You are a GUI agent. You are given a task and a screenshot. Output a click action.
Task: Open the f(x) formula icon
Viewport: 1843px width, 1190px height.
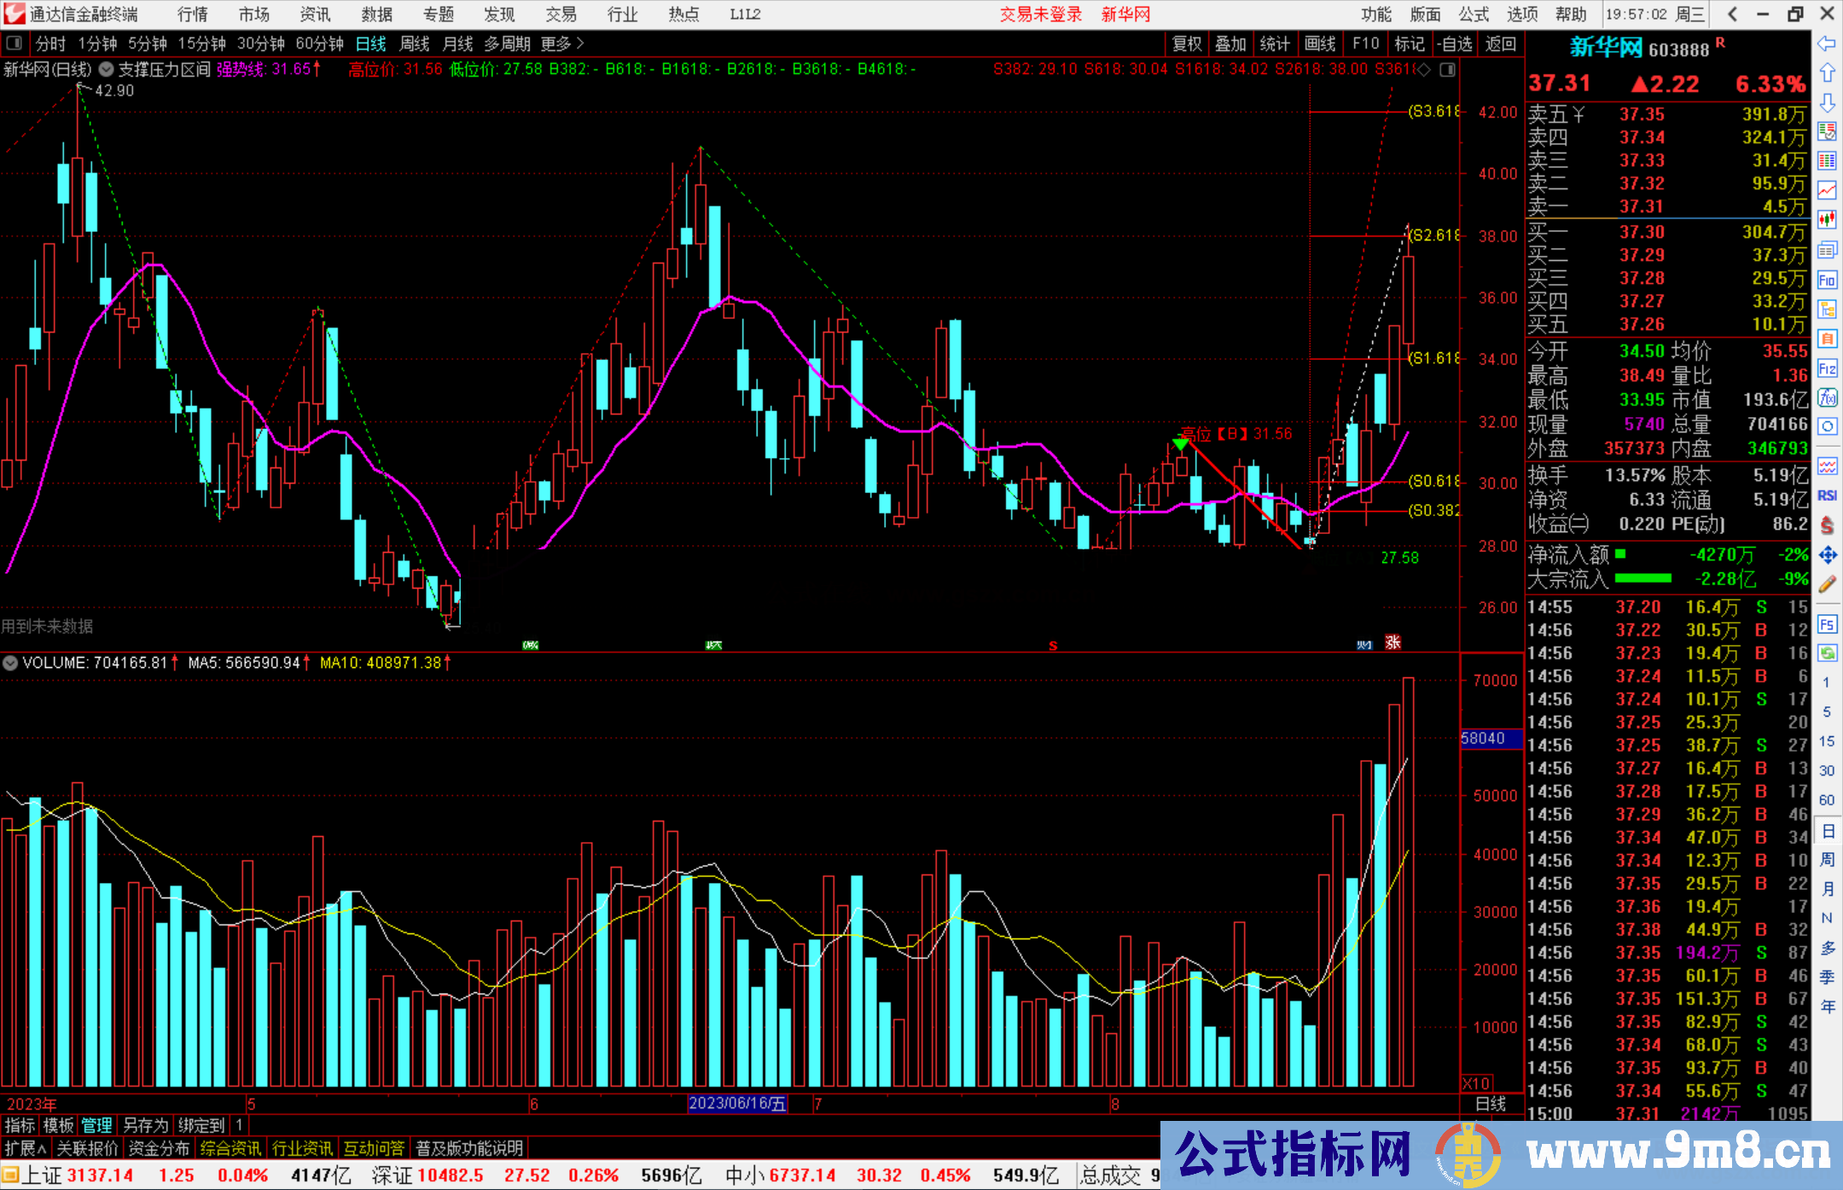(1827, 398)
